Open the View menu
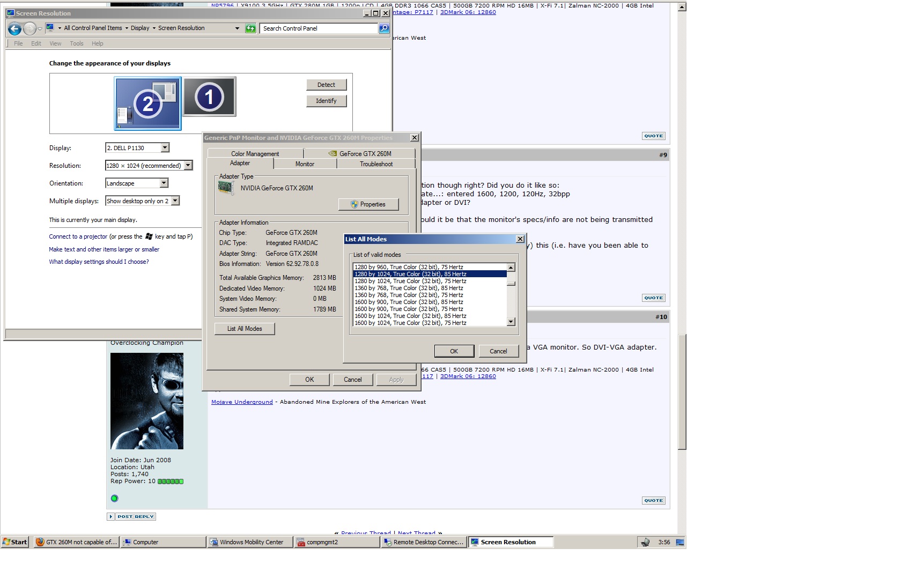Screen dimensions: 901x563 tap(55, 43)
